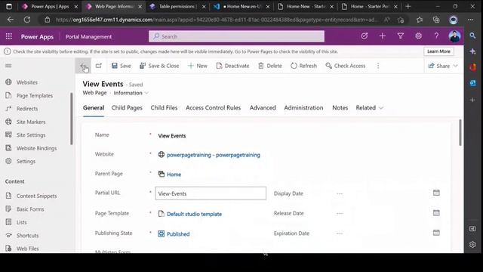The image size is (483, 272).
Task: Open the settings gear in header
Action: pos(418,36)
